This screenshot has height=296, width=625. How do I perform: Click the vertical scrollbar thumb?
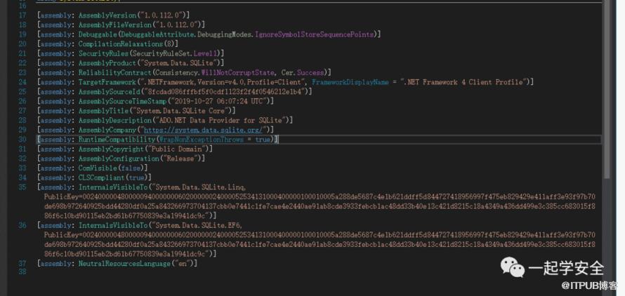[x=607, y=88]
